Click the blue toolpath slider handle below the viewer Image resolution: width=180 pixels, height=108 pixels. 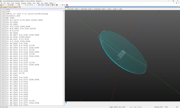(66, 102)
